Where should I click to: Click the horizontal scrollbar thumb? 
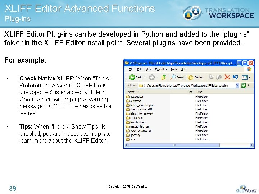(x=174, y=145)
